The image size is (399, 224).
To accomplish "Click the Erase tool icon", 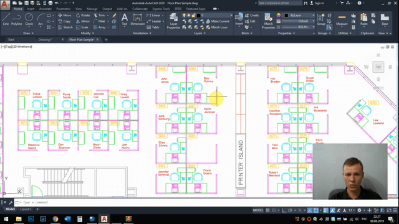I will (114, 16).
